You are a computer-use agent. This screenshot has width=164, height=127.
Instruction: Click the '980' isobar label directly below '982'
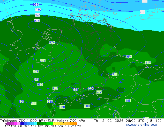38,10
